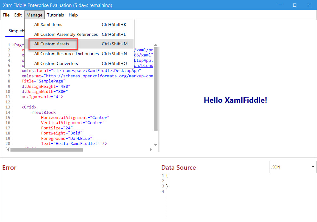Open the Edit menu

pyautogui.click(x=18, y=15)
